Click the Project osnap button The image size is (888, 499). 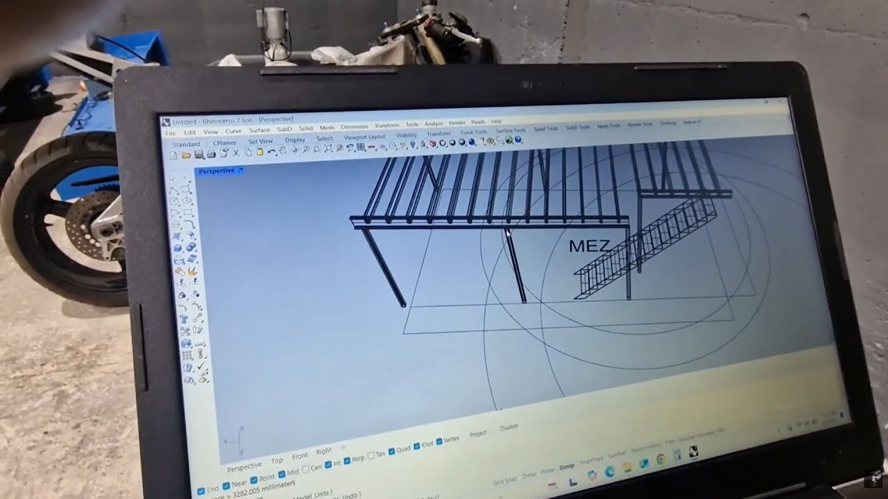click(x=478, y=435)
